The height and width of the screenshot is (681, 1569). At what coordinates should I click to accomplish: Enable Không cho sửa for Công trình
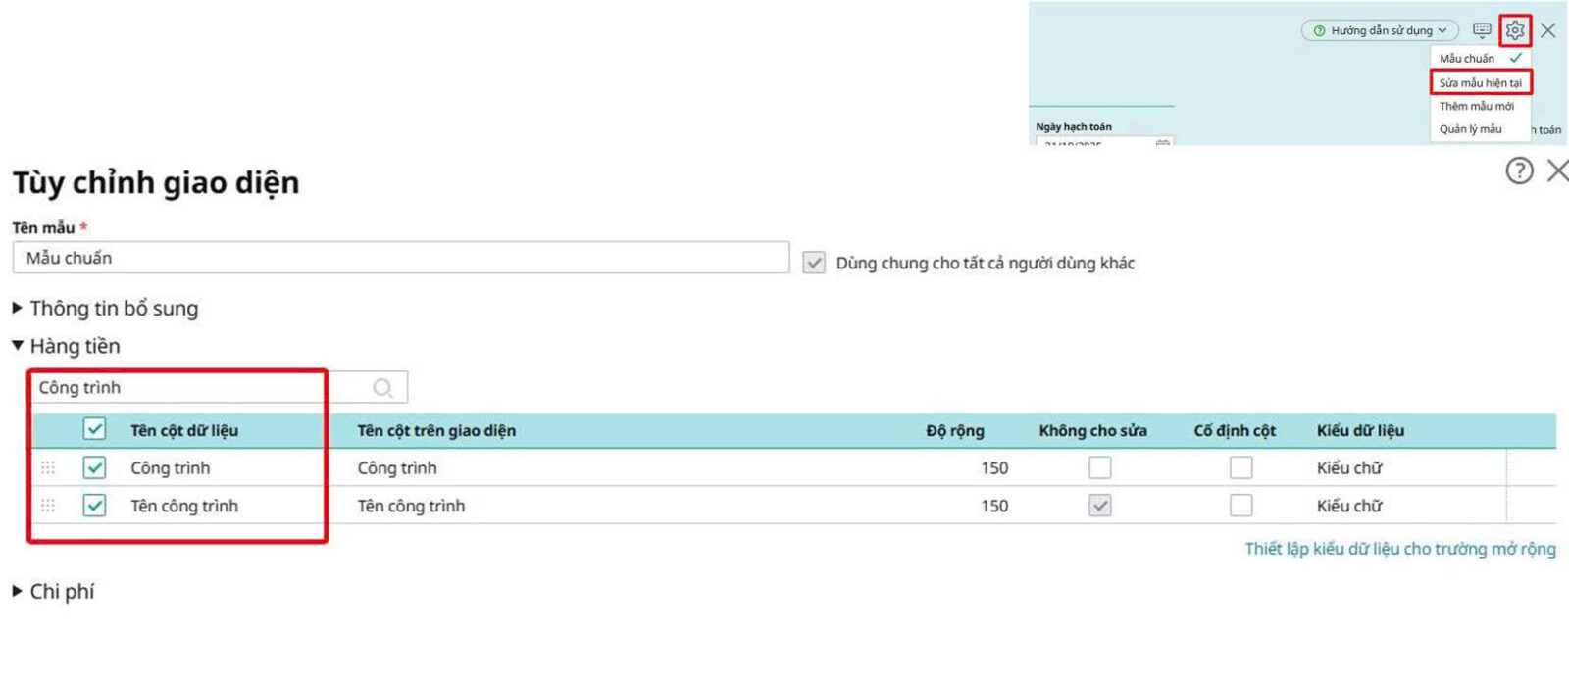coord(1099,468)
